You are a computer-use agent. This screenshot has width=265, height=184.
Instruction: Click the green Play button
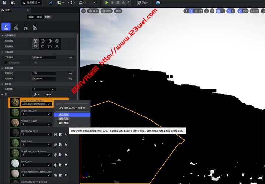click(107, 3)
